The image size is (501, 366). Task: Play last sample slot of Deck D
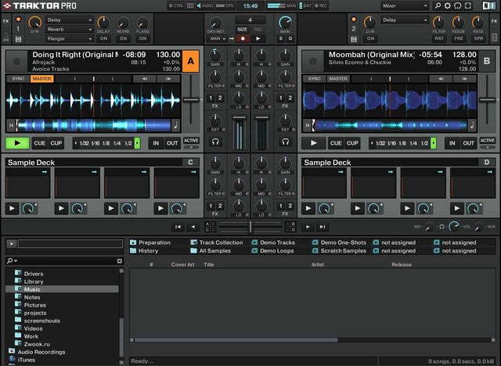(457, 209)
